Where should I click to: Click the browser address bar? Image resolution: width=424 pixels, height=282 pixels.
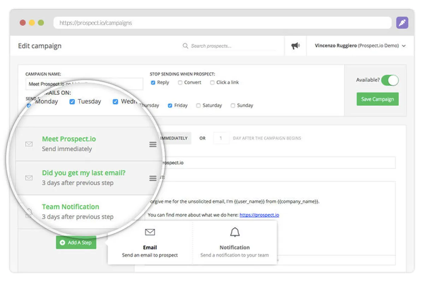[223, 23]
